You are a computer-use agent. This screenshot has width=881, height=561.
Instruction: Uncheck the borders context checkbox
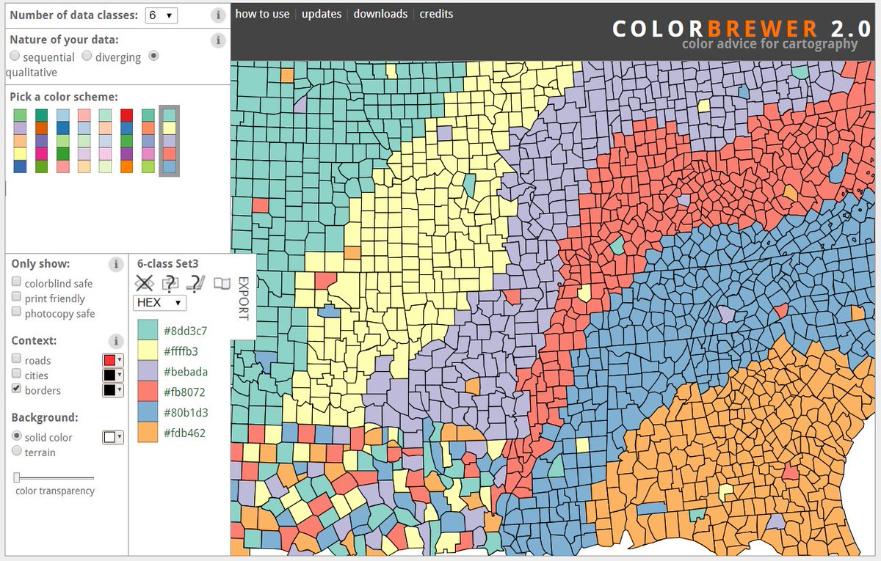16,389
